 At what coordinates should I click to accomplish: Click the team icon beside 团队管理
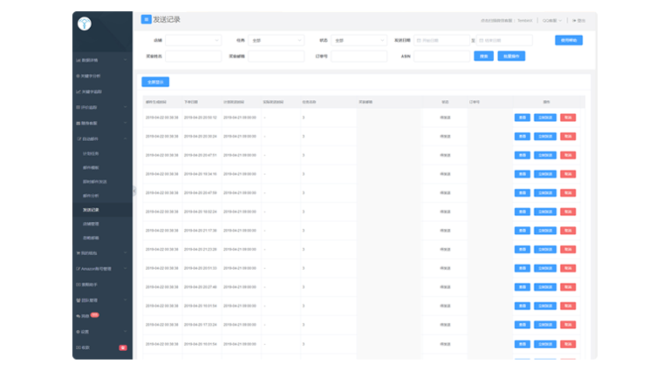tap(79, 300)
